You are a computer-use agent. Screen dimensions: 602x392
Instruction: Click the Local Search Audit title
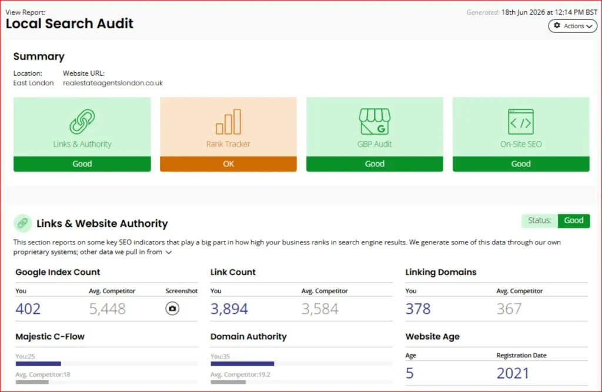(69, 24)
